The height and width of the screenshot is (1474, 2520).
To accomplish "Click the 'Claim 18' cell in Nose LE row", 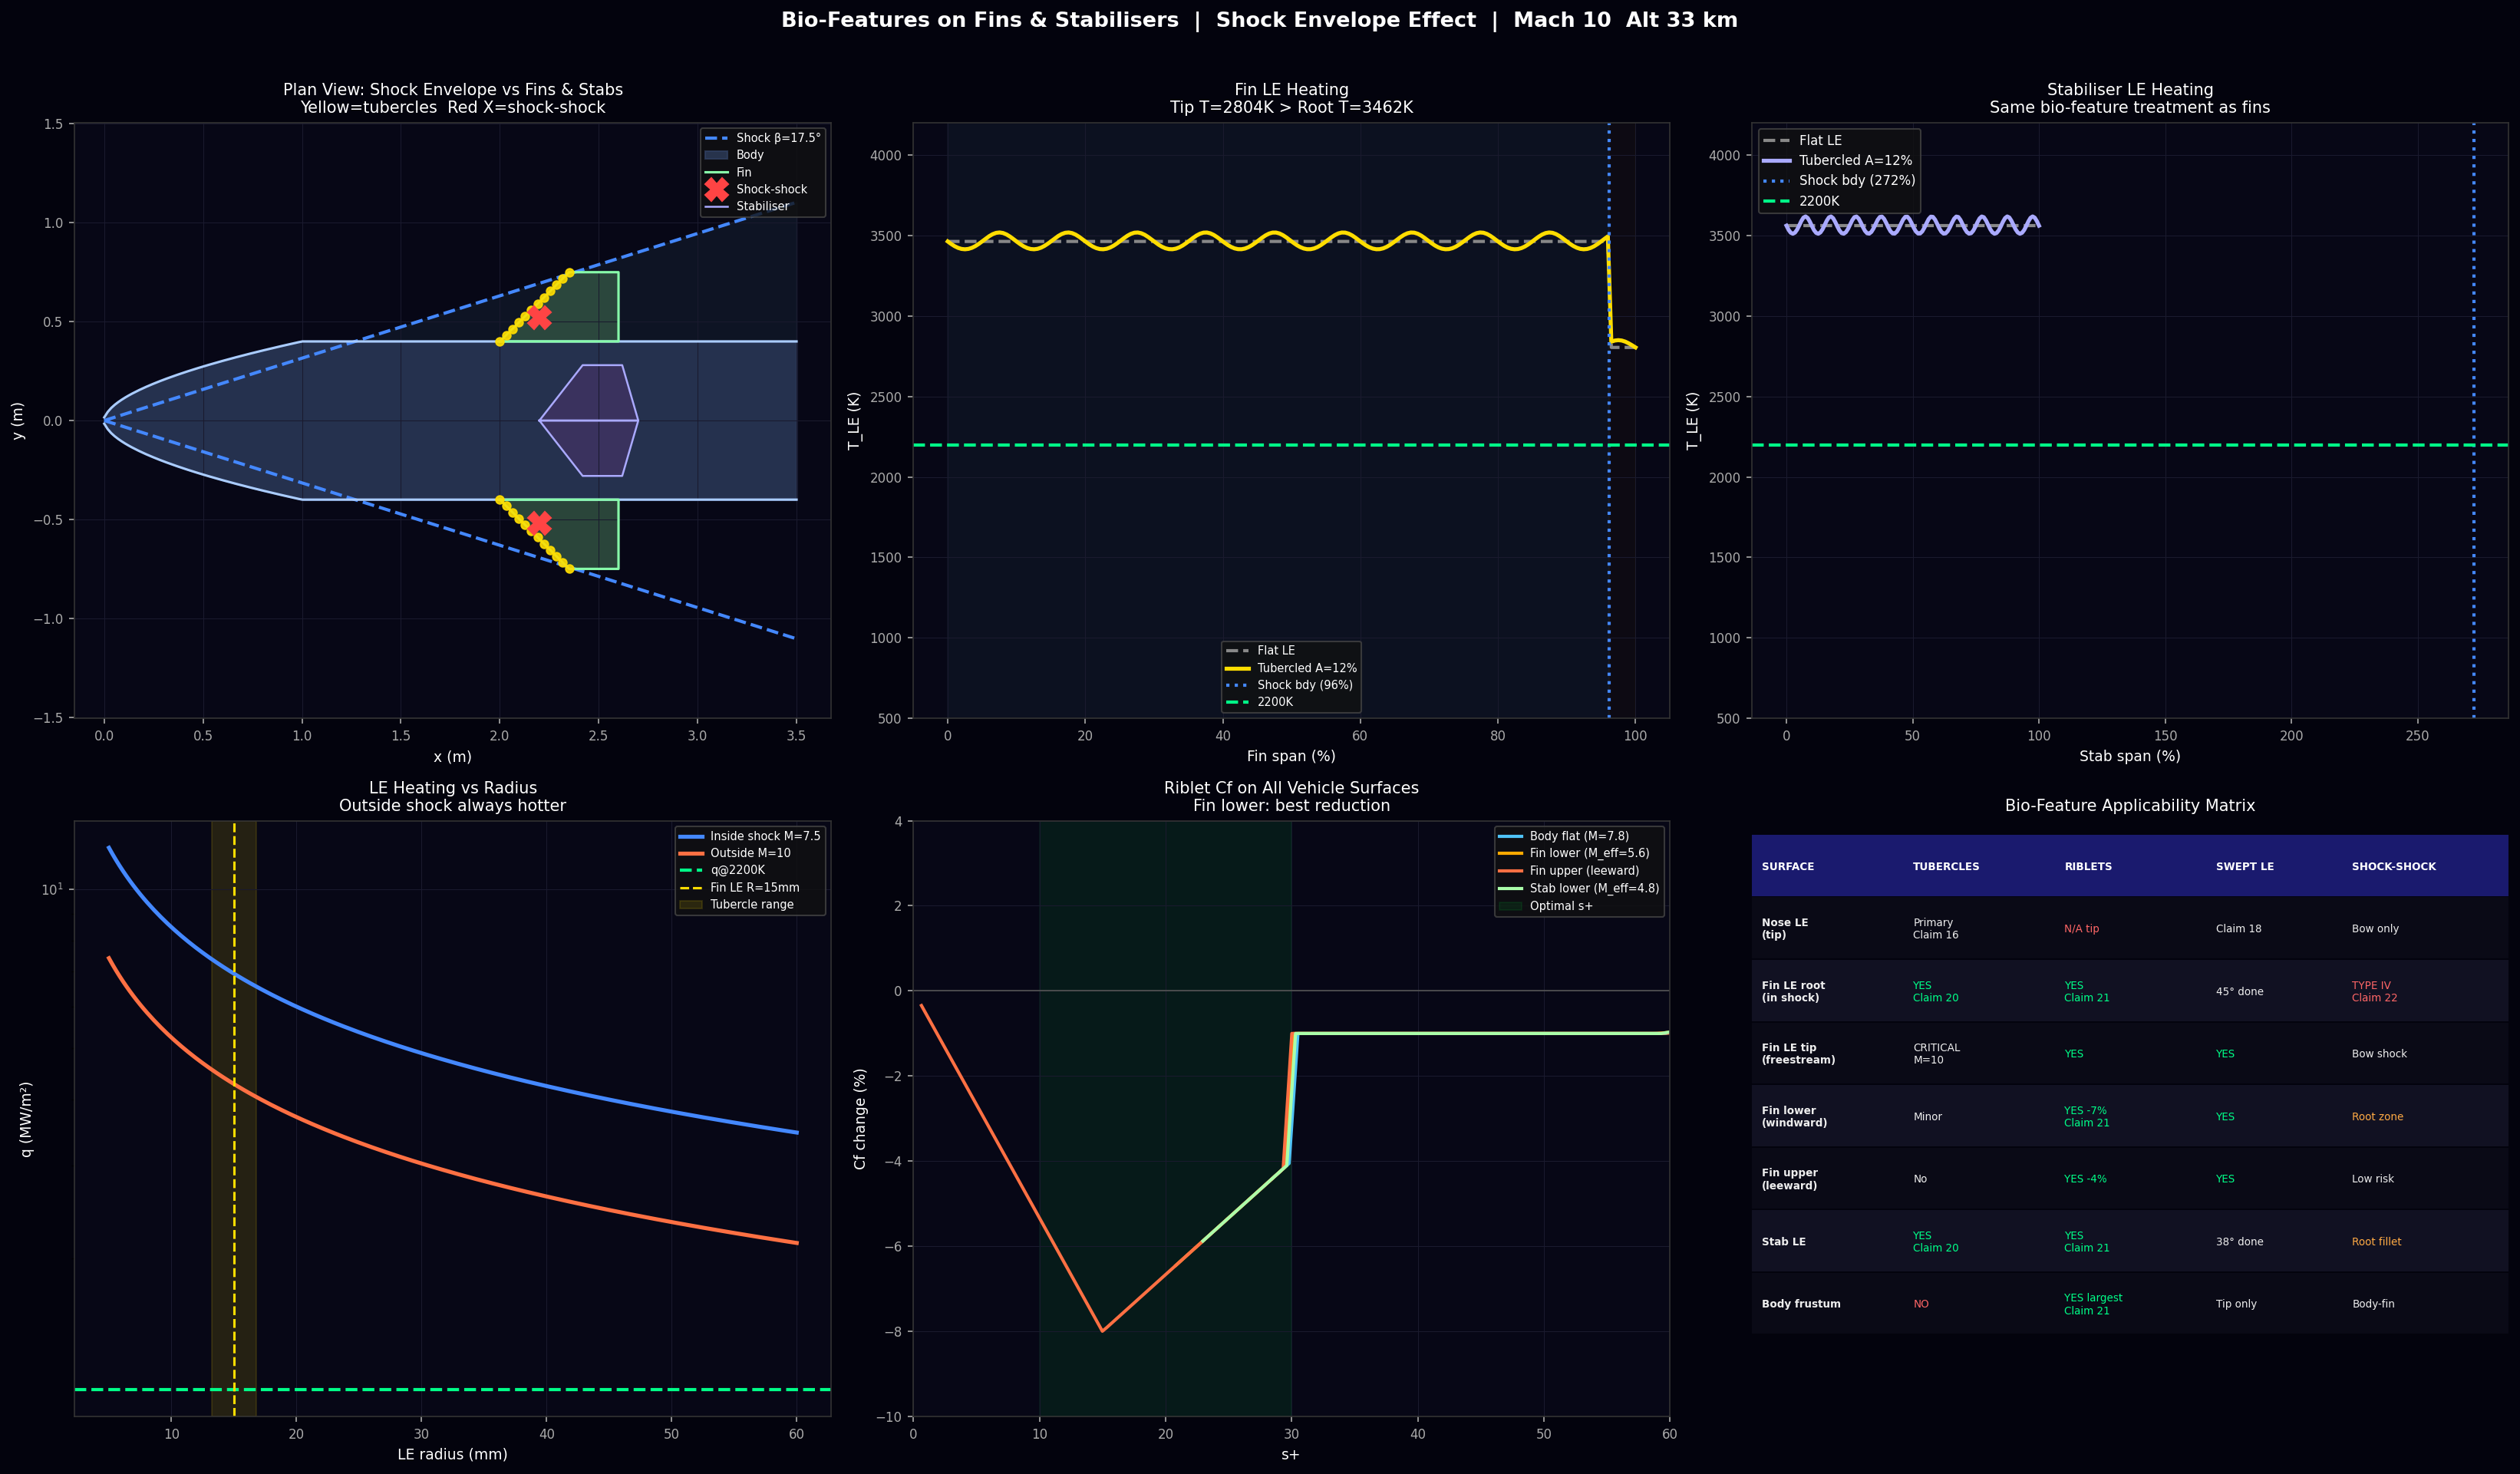I will pos(2238,929).
